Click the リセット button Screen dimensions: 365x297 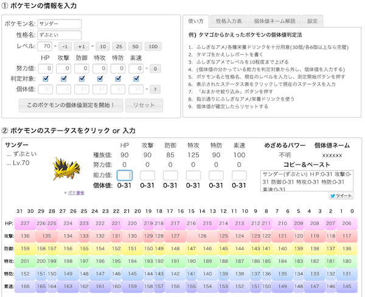pyautogui.click(x=144, y=106)
